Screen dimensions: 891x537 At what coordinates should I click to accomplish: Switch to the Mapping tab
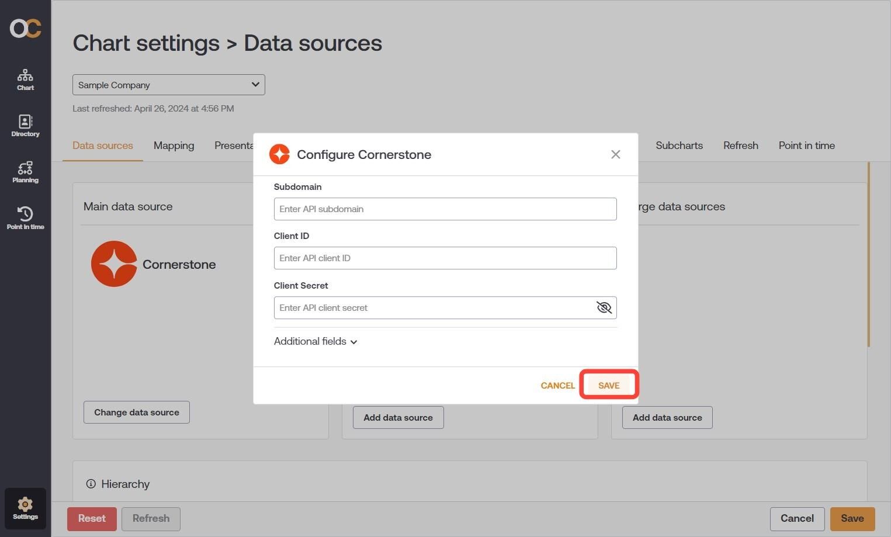point(174,145)
